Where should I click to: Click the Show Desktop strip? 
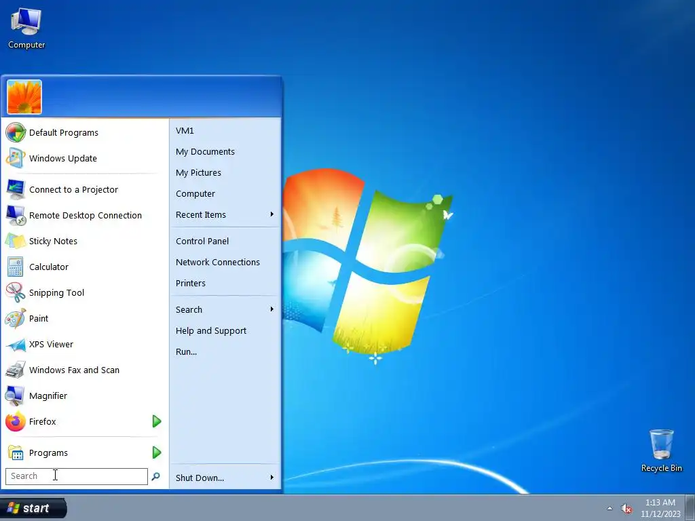(x=690, y=507)
